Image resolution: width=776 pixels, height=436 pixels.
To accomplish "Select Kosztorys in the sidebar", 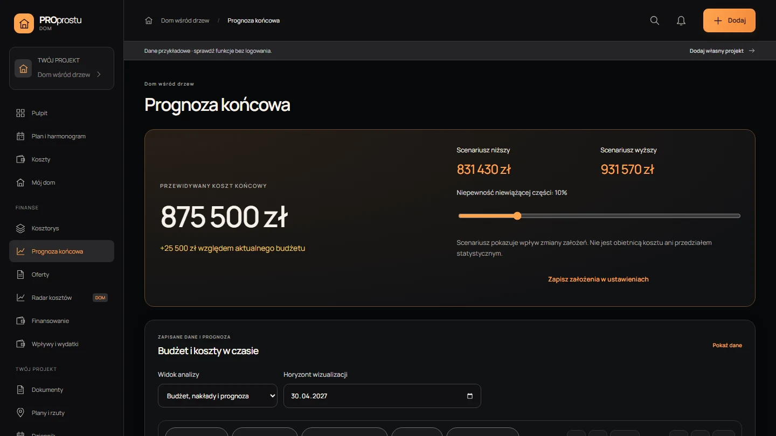I will point(61,228).
